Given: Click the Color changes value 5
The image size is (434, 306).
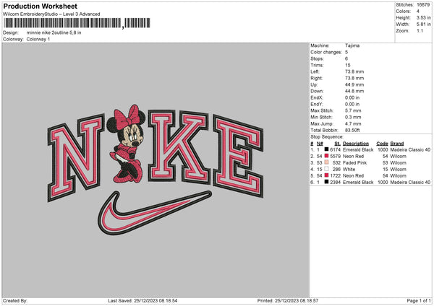Looking at the screenshot, I should 346,52.
